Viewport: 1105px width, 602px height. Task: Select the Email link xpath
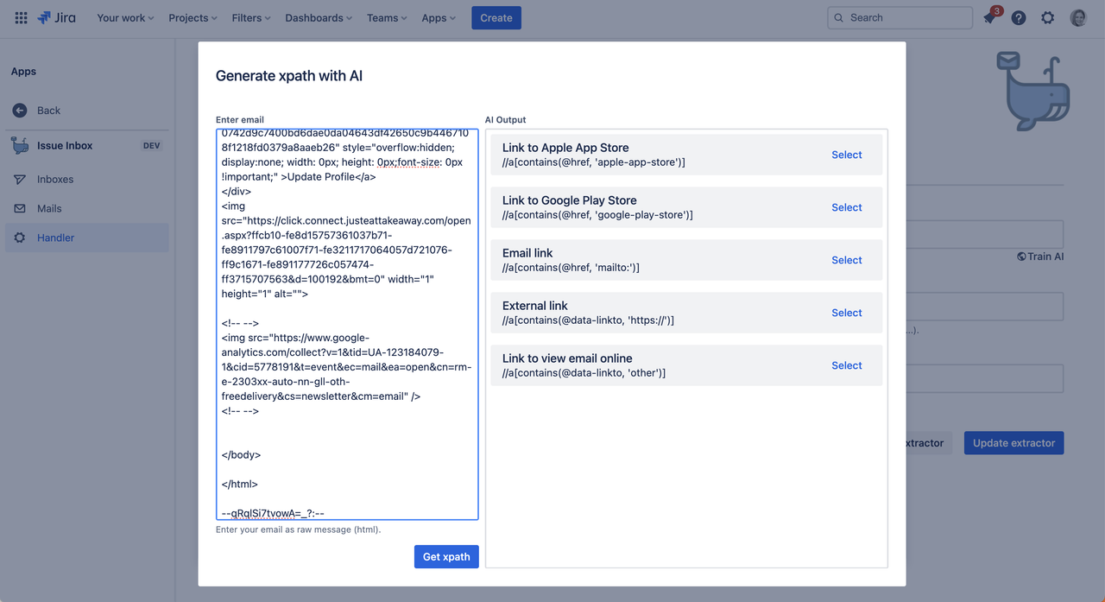(846, 260)
